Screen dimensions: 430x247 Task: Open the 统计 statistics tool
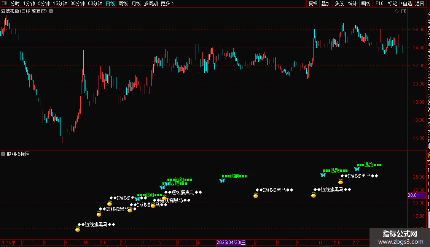[x=352, y=3]
